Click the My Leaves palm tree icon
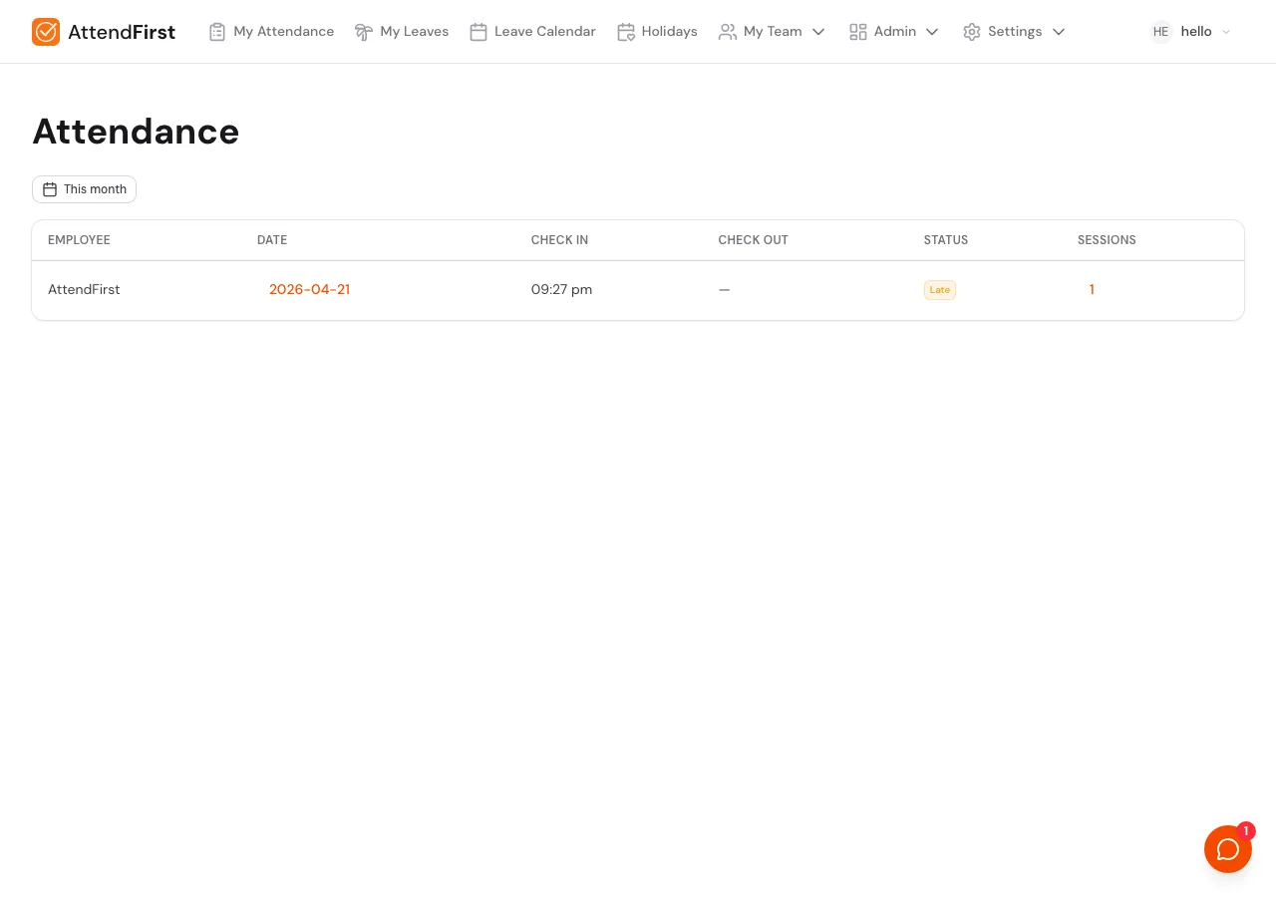 point(364,32)
